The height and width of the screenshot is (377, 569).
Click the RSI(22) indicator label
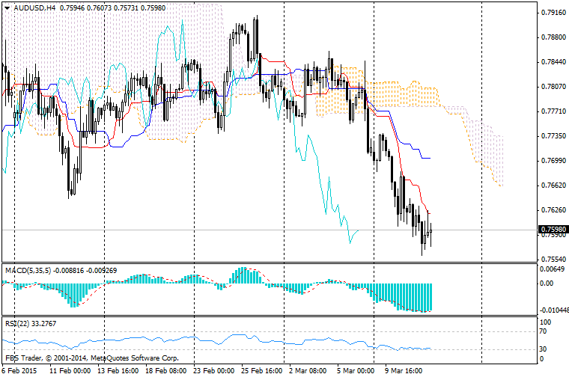pyautogui.click(x=18, y=323)
